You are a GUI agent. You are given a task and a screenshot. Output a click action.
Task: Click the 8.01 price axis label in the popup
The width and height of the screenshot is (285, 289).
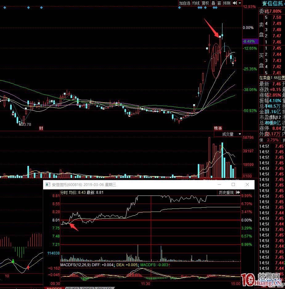pos(56,220)
